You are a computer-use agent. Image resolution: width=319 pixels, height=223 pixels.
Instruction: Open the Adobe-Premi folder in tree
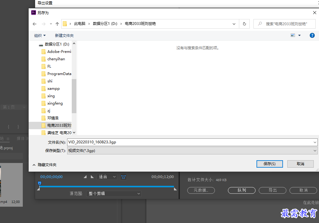(x=56, y=52)
